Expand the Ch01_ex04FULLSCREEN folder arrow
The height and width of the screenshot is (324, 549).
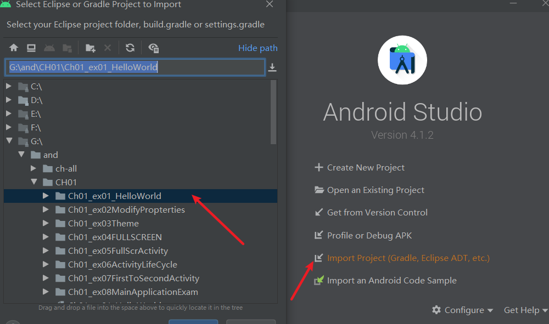click(x=46, y=237)
